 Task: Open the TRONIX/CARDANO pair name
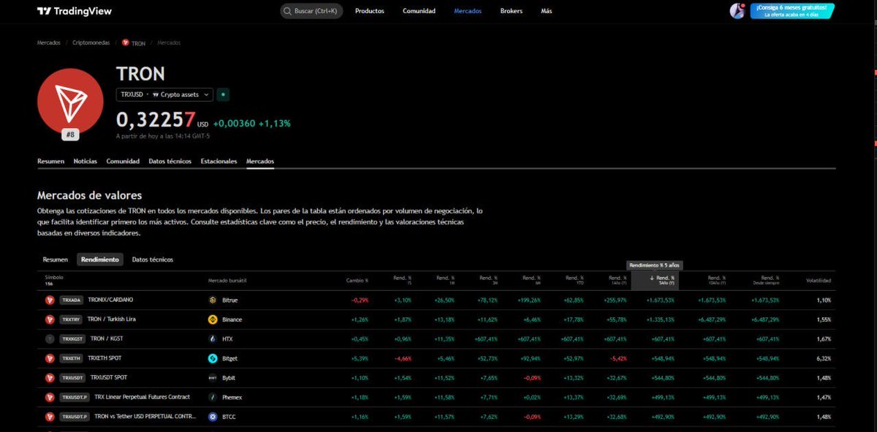click(x=110, y=300)
